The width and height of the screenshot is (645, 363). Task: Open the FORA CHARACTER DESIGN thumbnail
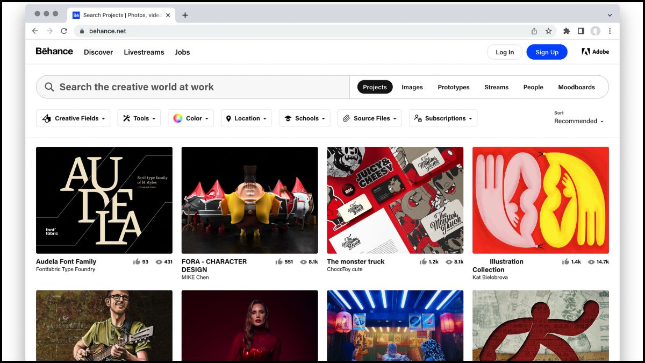pos(249,200)
